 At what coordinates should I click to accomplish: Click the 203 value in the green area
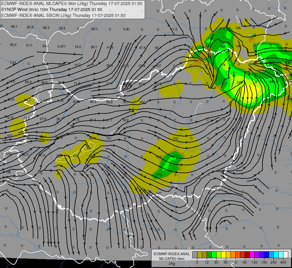point(222,29)
